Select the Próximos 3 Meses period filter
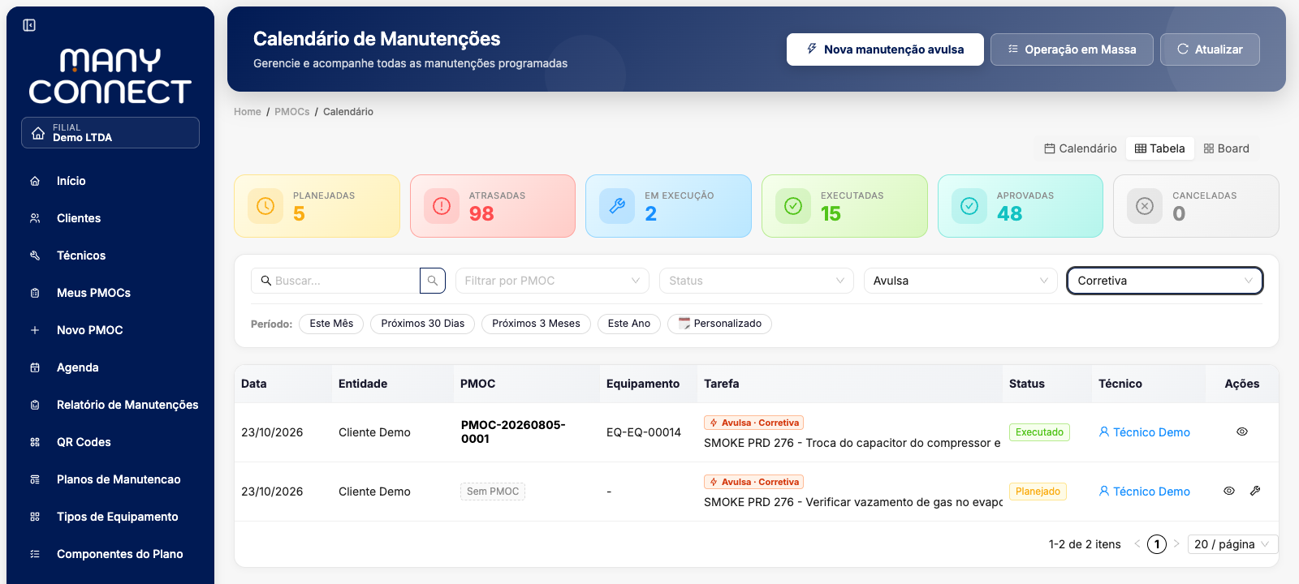This screenshot has height=584, width=1299. pos(536,324)
